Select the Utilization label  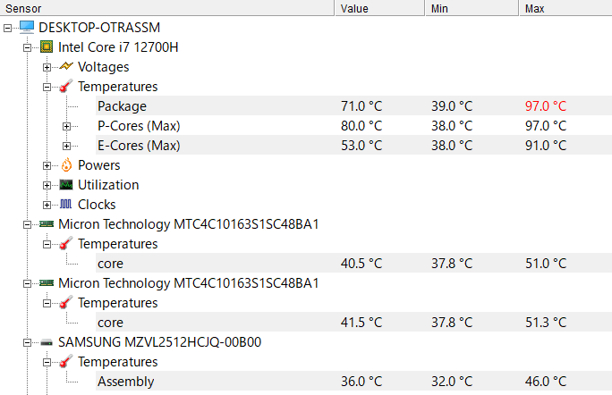click(108, 184)
